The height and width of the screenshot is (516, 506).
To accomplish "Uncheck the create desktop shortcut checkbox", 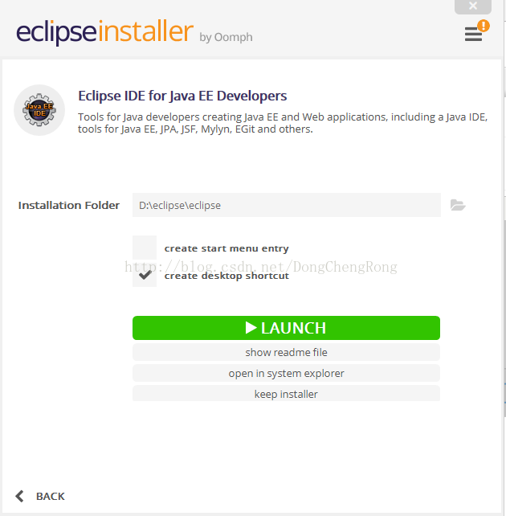I will point(145,275).
